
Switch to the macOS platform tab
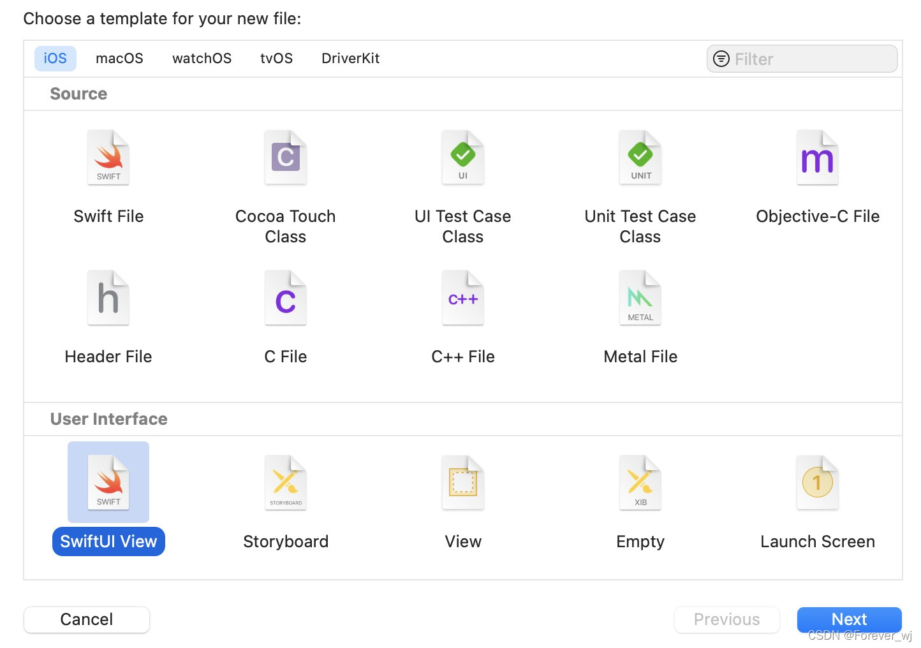(x=119, y=59)
